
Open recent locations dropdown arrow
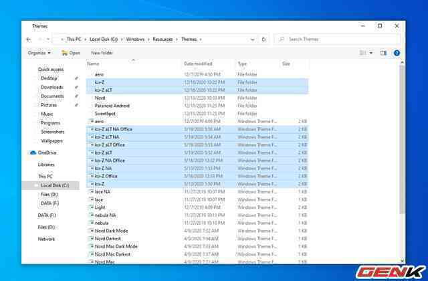click(x=48, y=39)
